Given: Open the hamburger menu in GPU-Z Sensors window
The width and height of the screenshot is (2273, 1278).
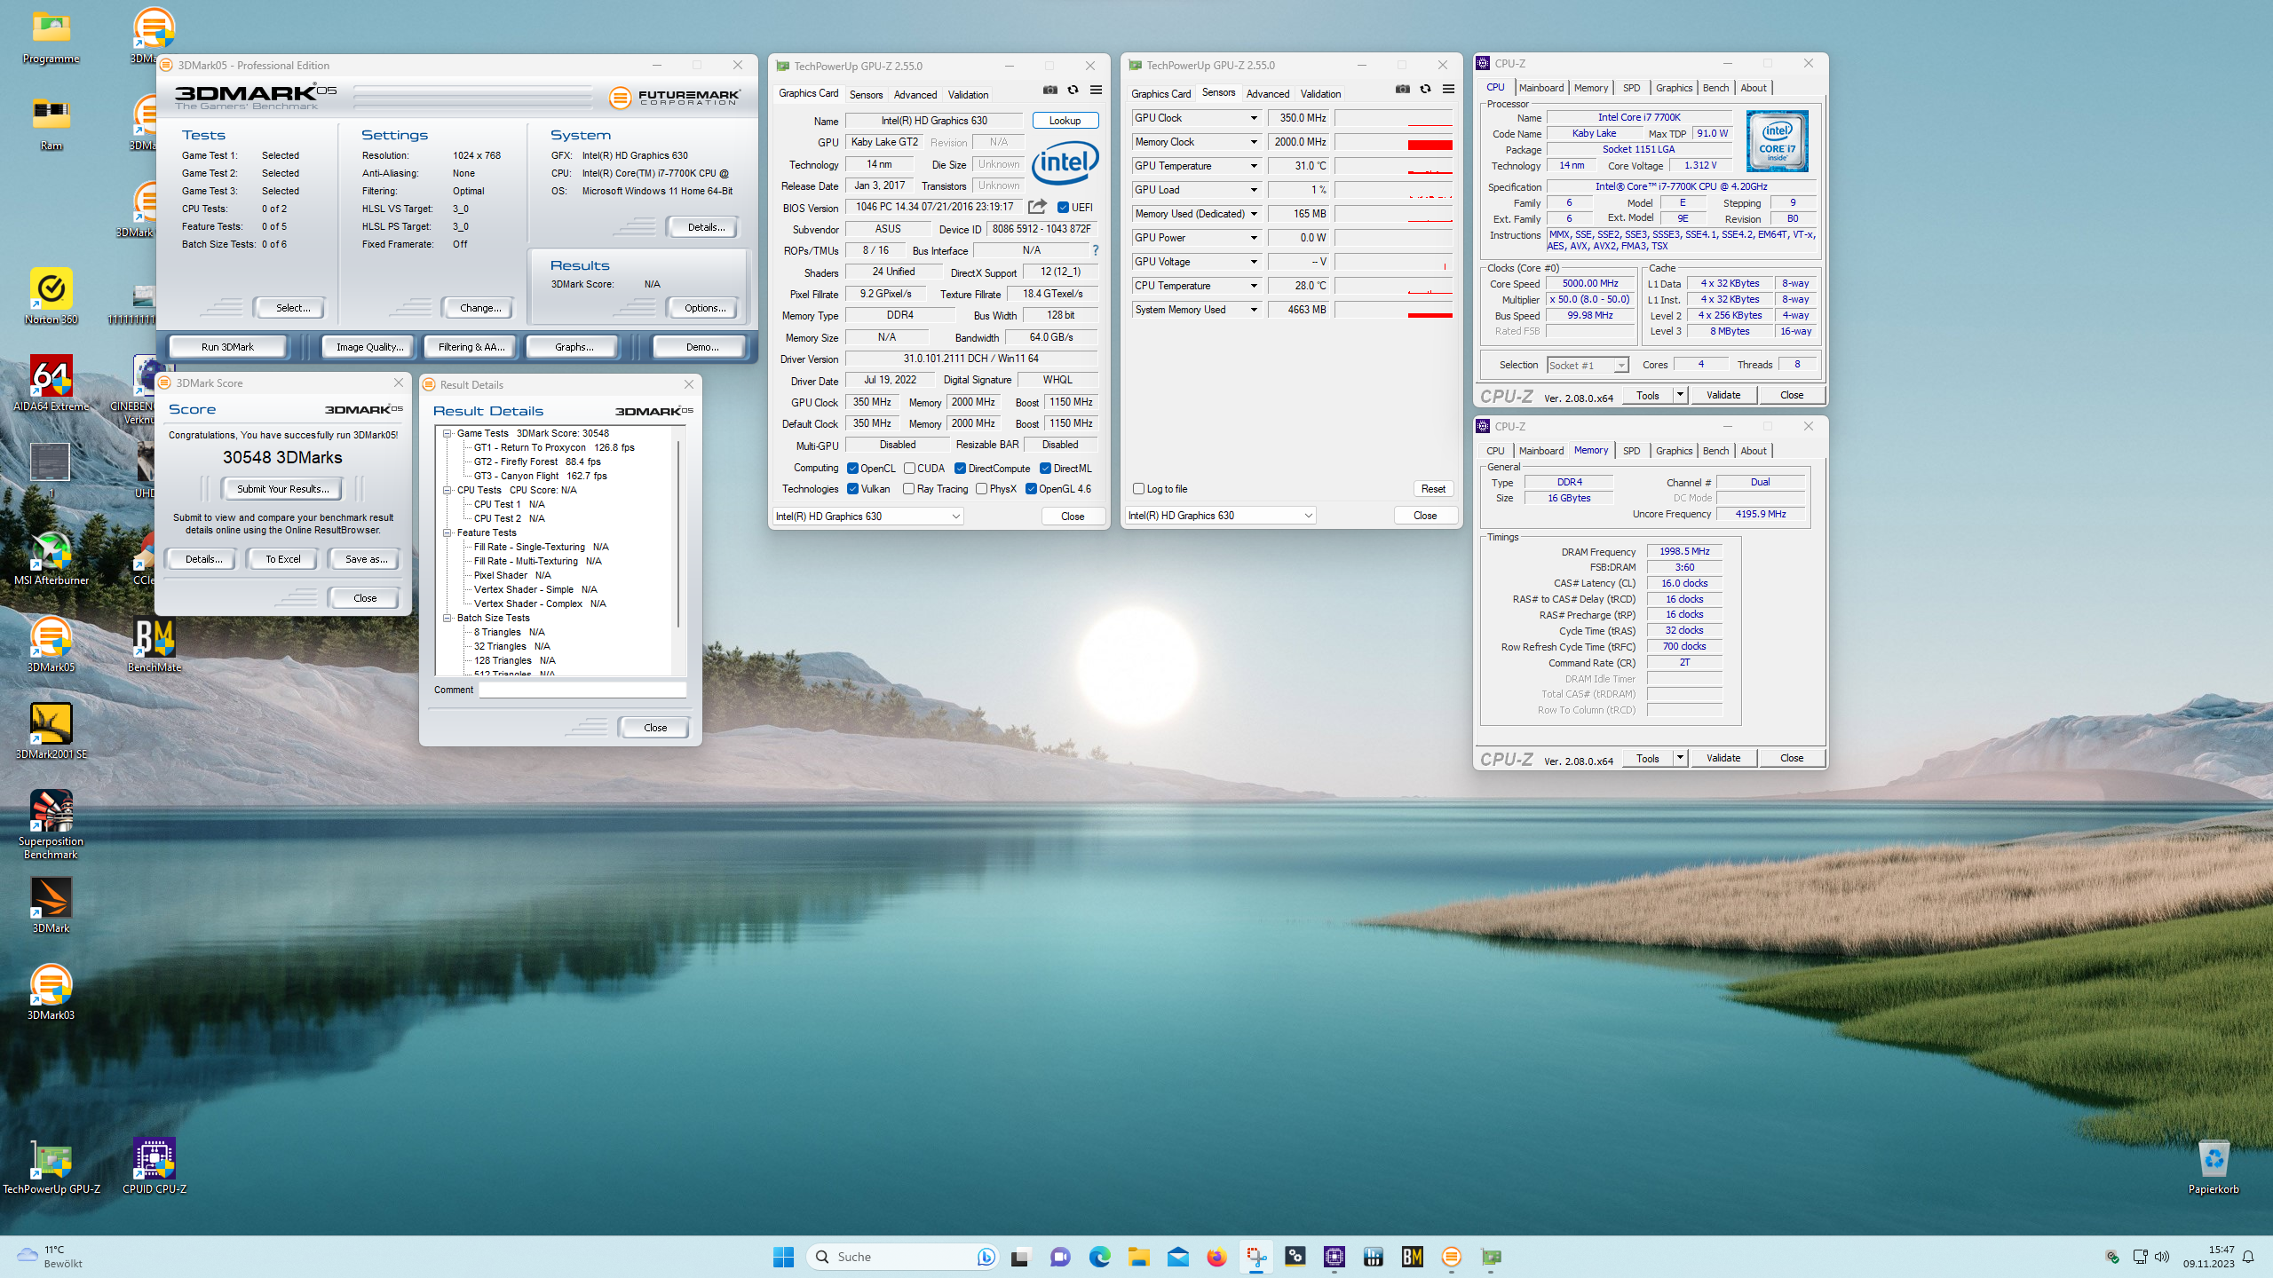Looking at the screenshot, I should pos(1448,89).
